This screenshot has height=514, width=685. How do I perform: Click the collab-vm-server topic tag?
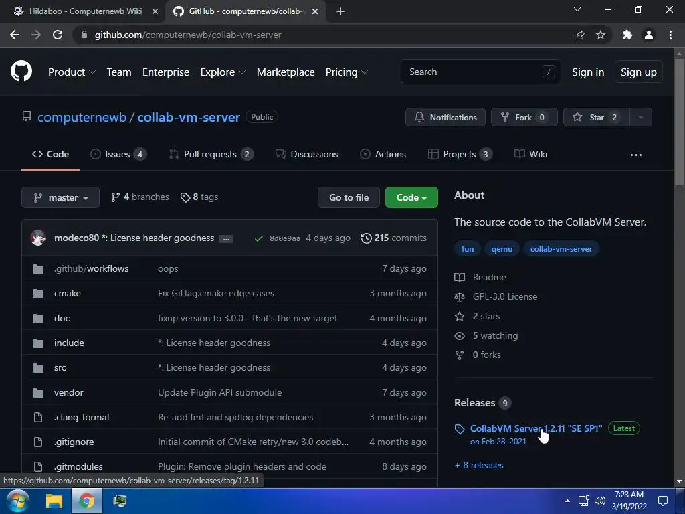(x=561, y=249)
